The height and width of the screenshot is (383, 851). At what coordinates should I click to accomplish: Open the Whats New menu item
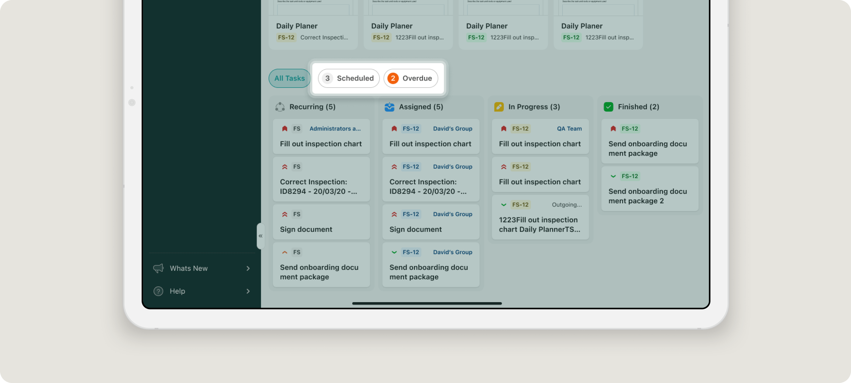189,268
